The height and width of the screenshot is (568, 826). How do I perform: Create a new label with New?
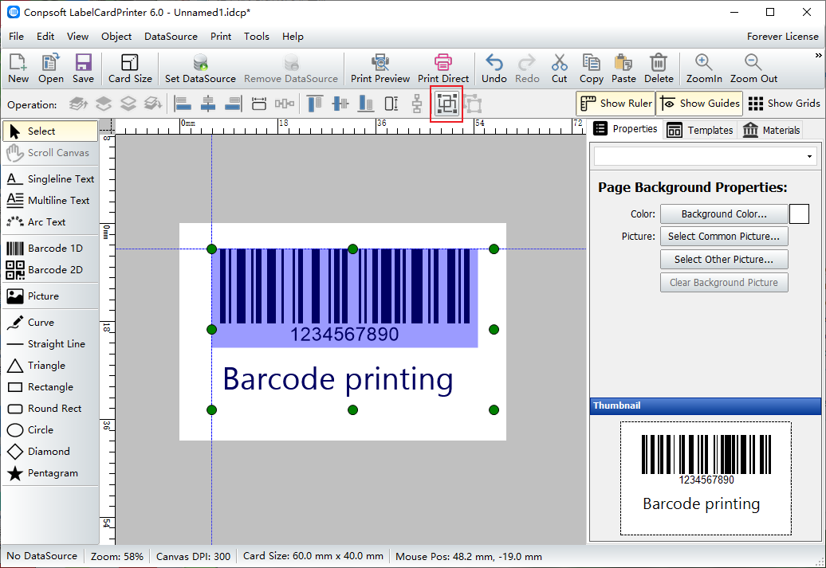click(x=18, y=69)
